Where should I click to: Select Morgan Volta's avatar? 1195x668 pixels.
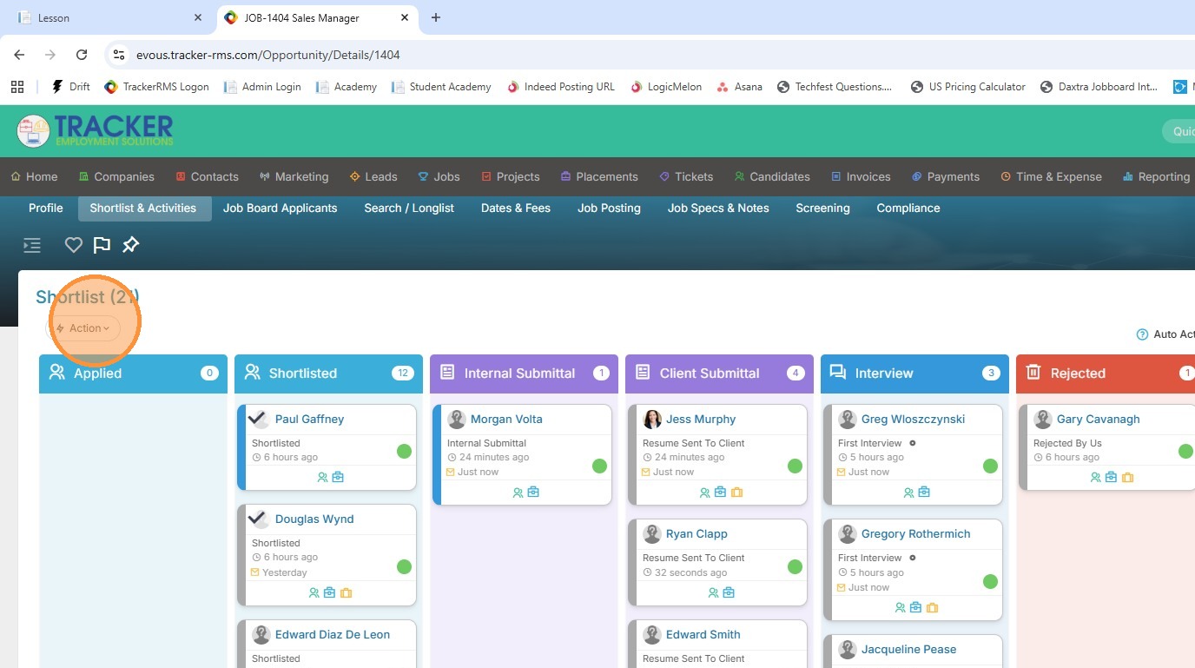(x=457, y=420)
